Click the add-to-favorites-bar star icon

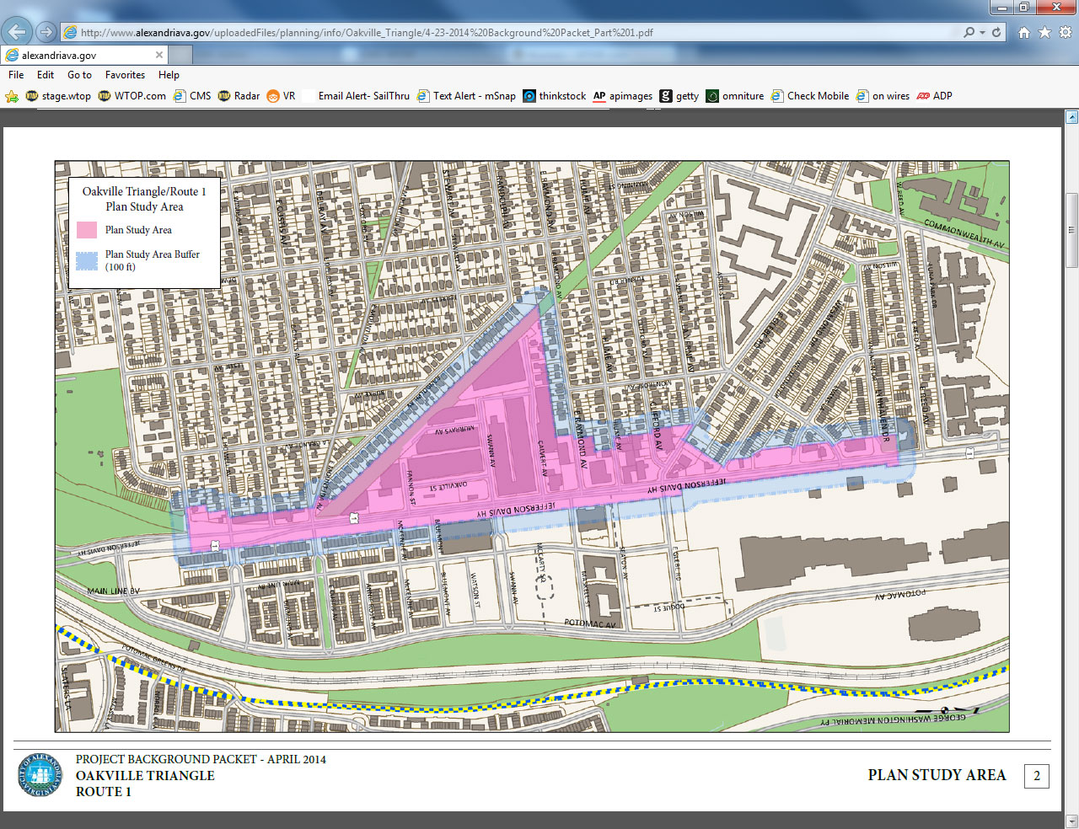12,96
